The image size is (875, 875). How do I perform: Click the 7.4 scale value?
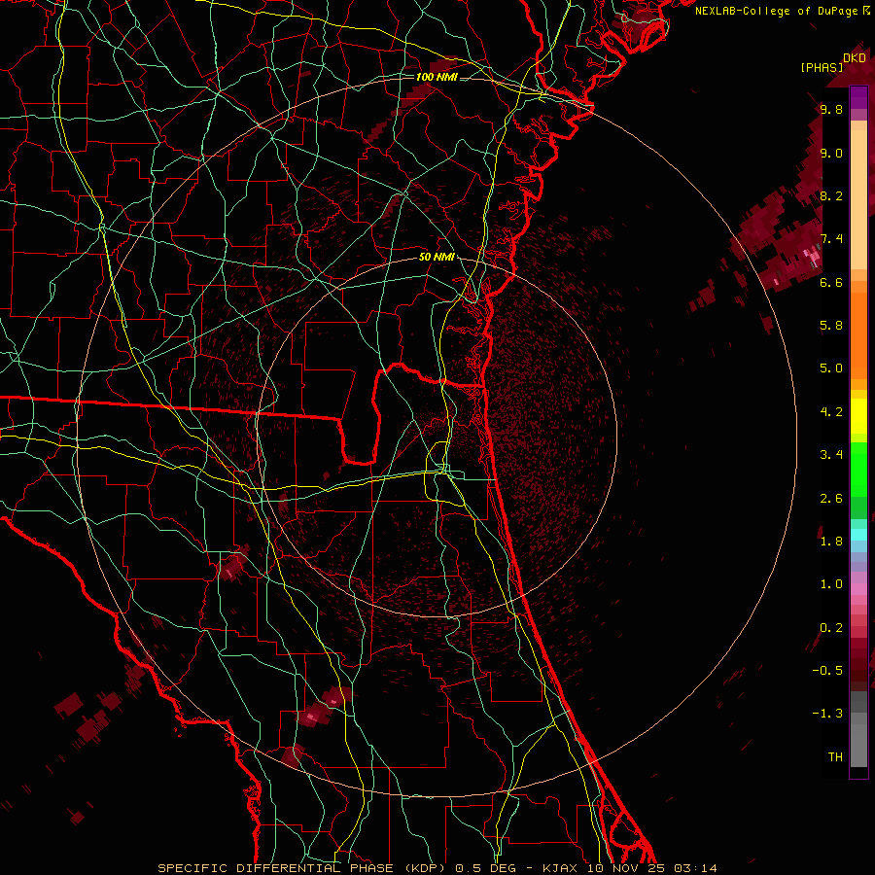831,239
